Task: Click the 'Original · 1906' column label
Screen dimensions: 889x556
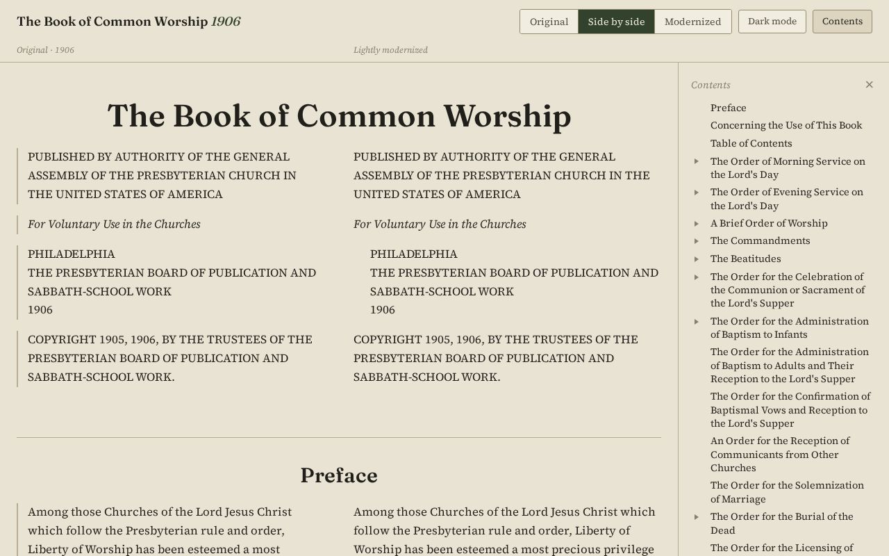Action: (45, 50)
